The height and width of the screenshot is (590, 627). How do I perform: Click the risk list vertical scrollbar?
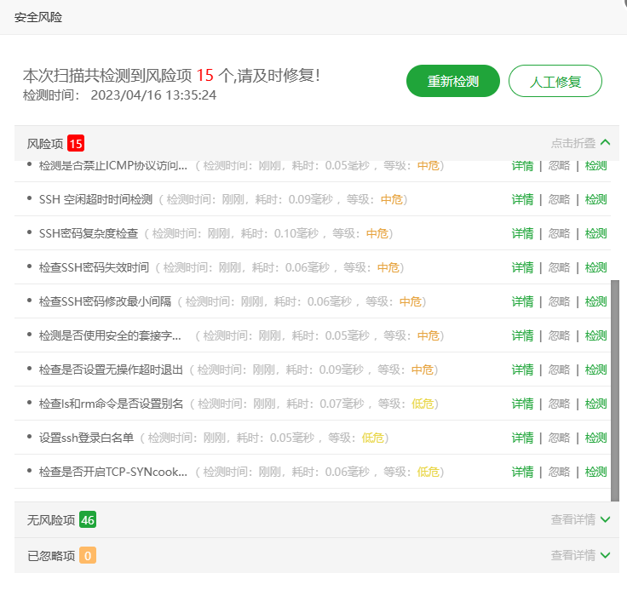pyautogui.click(x=615, y=390)
